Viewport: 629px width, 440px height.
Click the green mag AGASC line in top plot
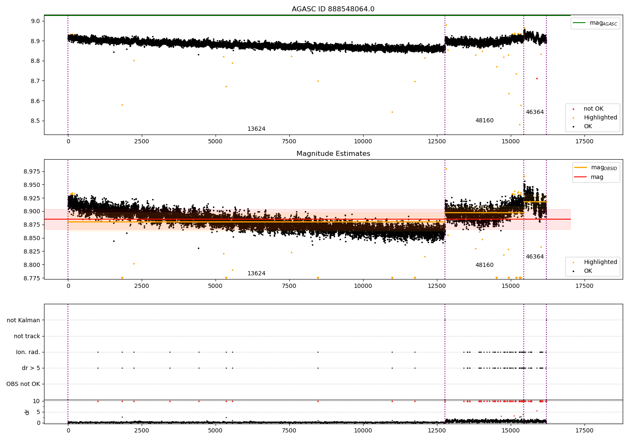point(307,16)
